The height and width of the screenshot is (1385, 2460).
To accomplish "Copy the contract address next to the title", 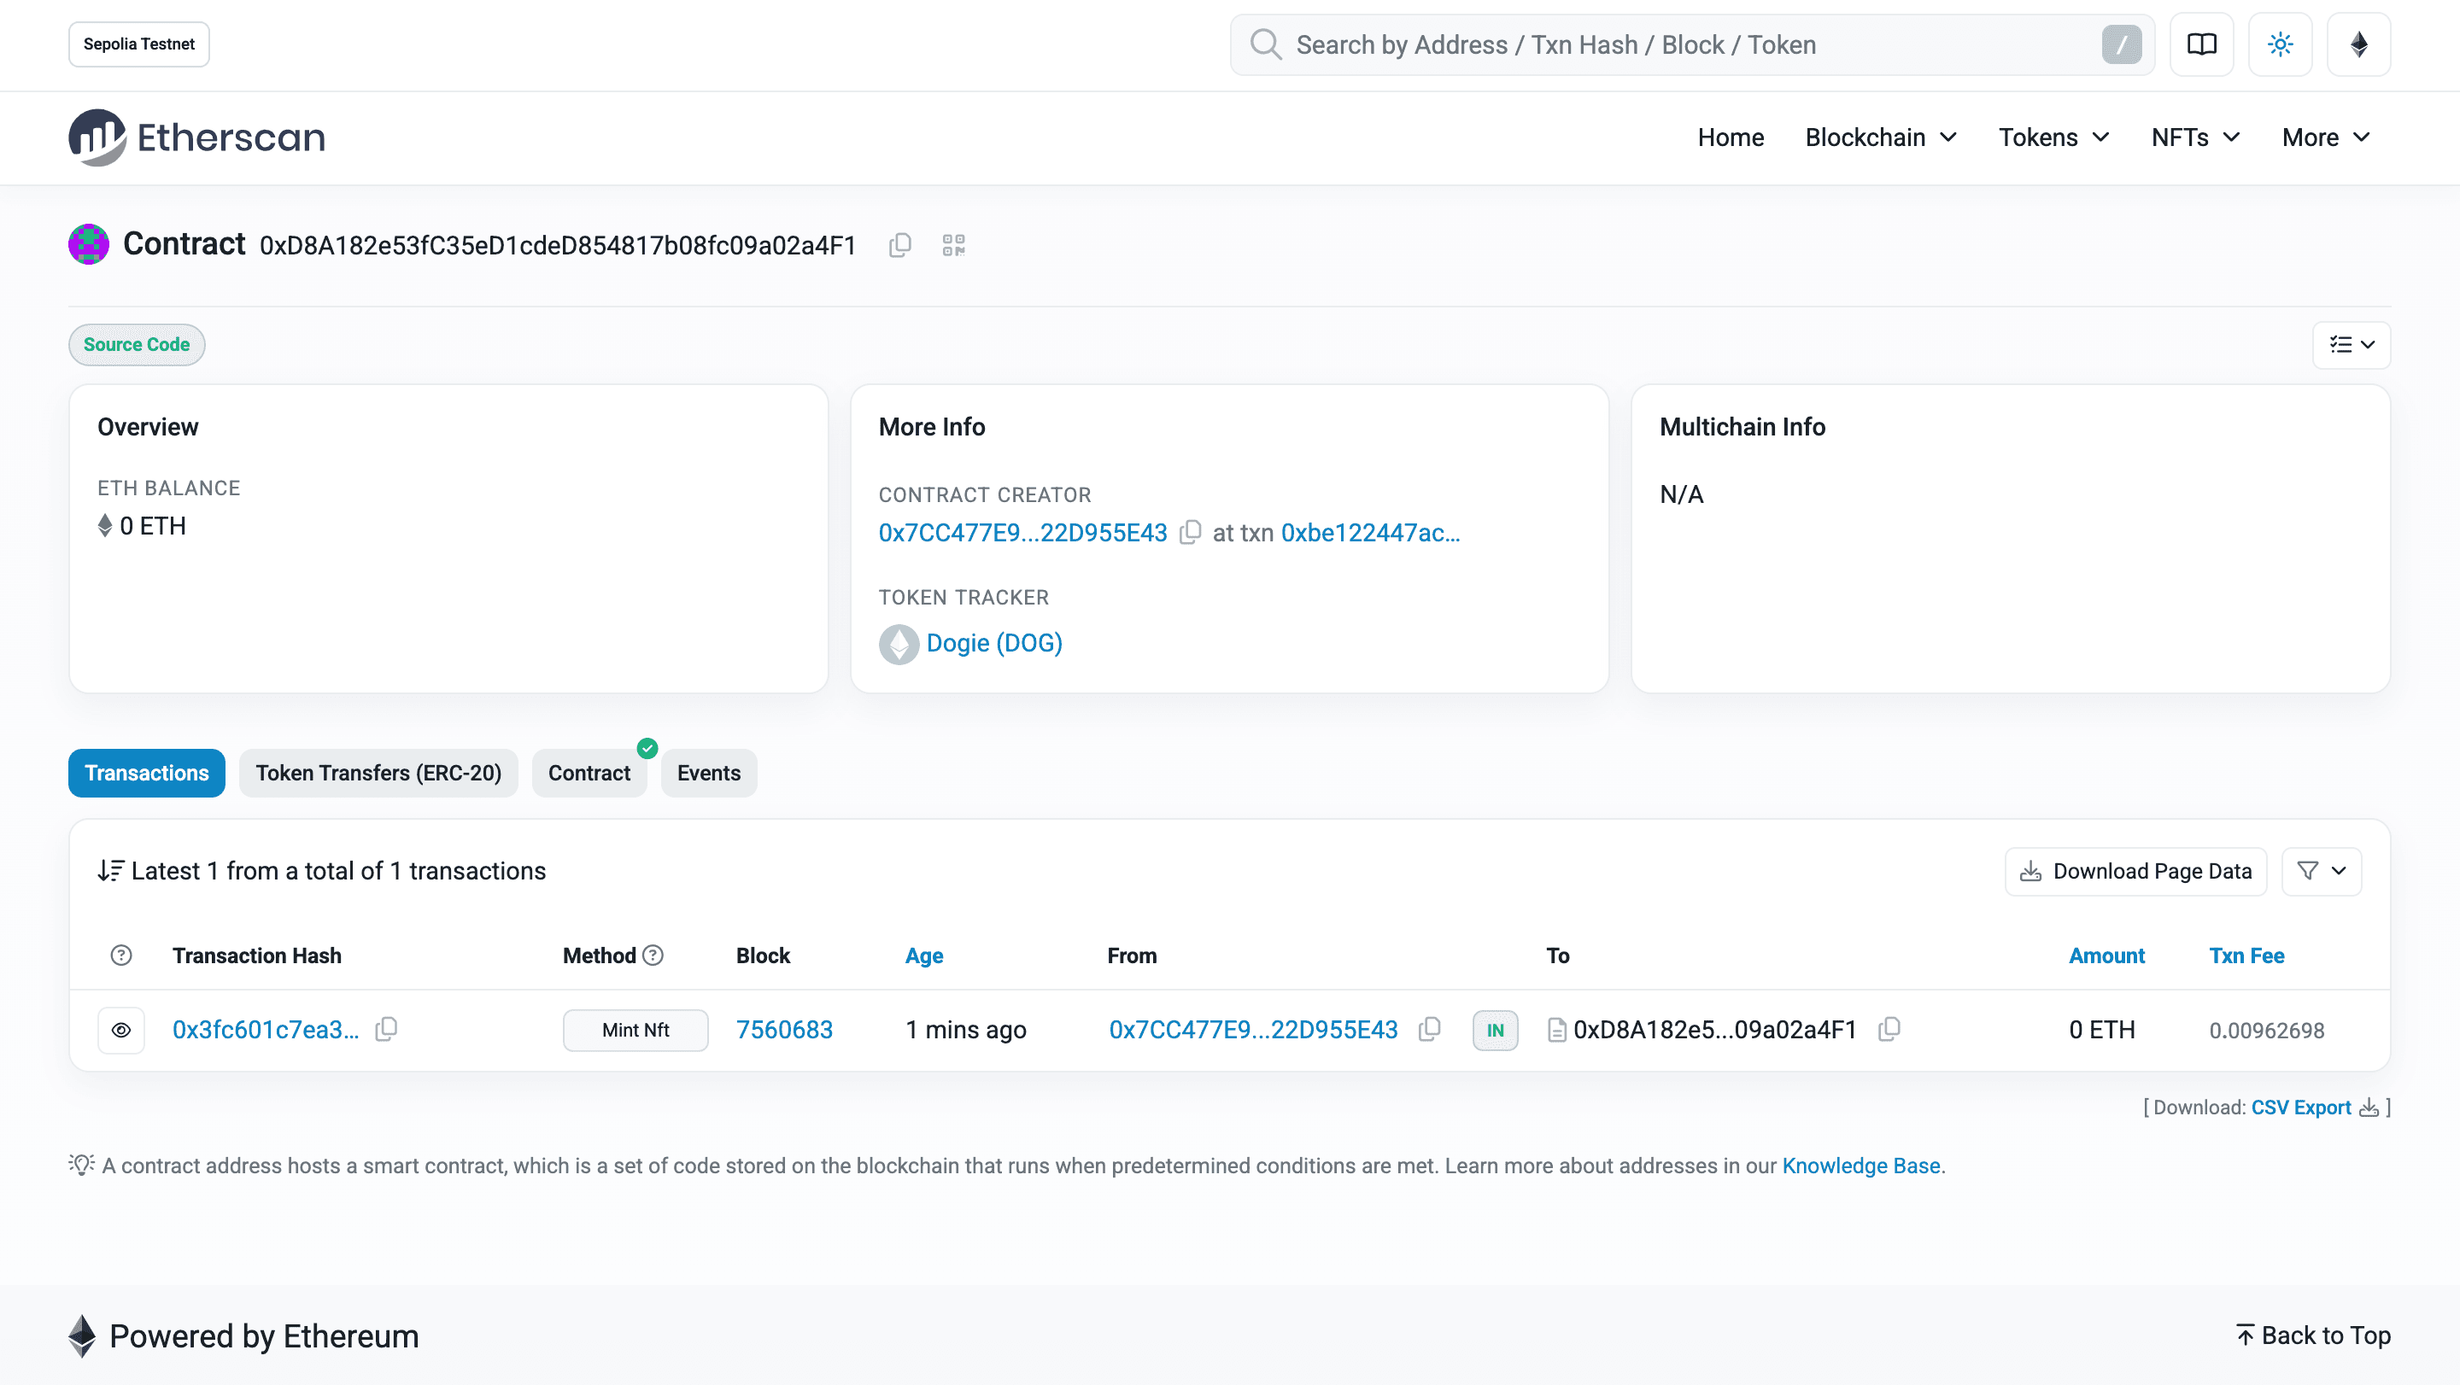I will click(899, 245).
